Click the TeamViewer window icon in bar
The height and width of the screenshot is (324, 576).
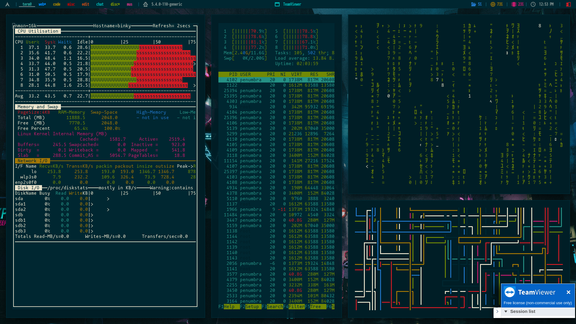tap(277, 4)
